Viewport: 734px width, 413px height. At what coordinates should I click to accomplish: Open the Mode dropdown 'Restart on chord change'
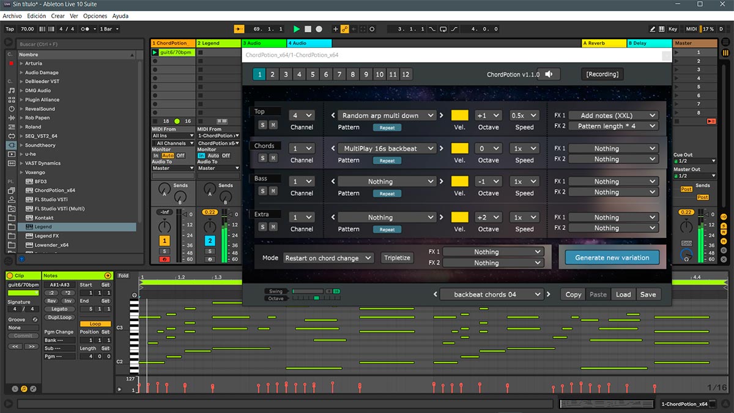pyautogui.click(x=328, y=258)
